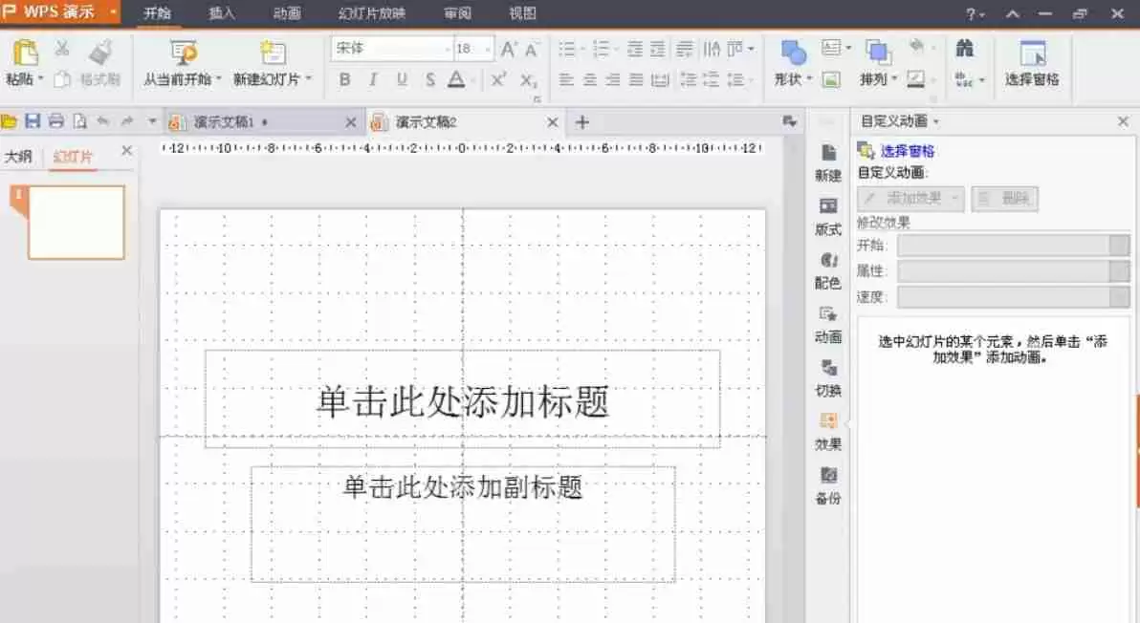
Task: Toggle underline formatting in the ribbon
Action: click(x=402, y=80)
